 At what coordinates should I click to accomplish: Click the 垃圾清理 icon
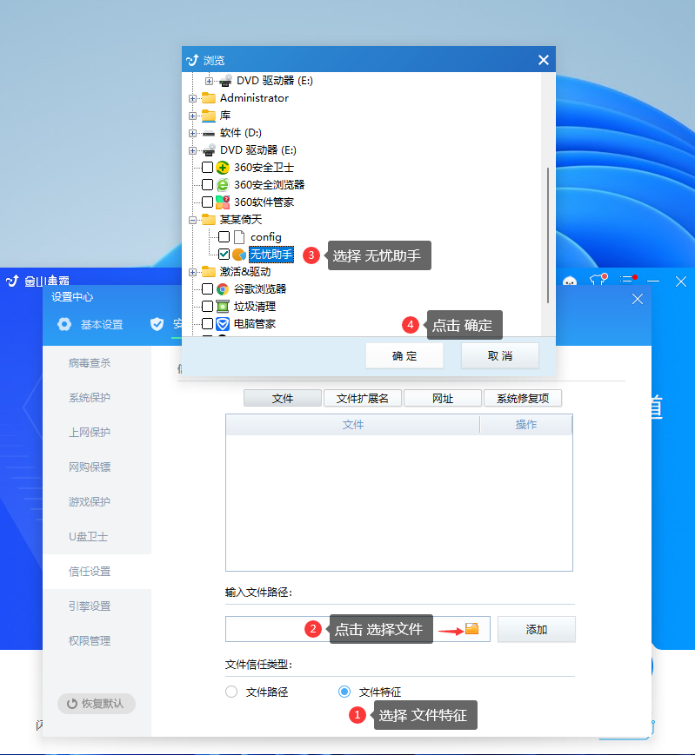click(x=222, y=306)
